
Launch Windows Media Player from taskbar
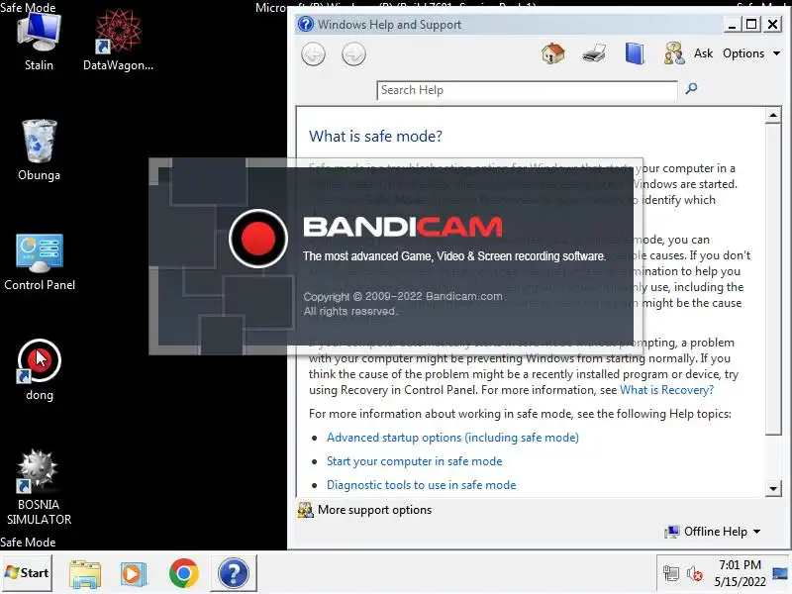pos(134,573)
